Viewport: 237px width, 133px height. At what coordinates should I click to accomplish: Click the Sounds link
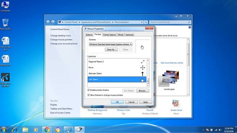tap(150, 110)
